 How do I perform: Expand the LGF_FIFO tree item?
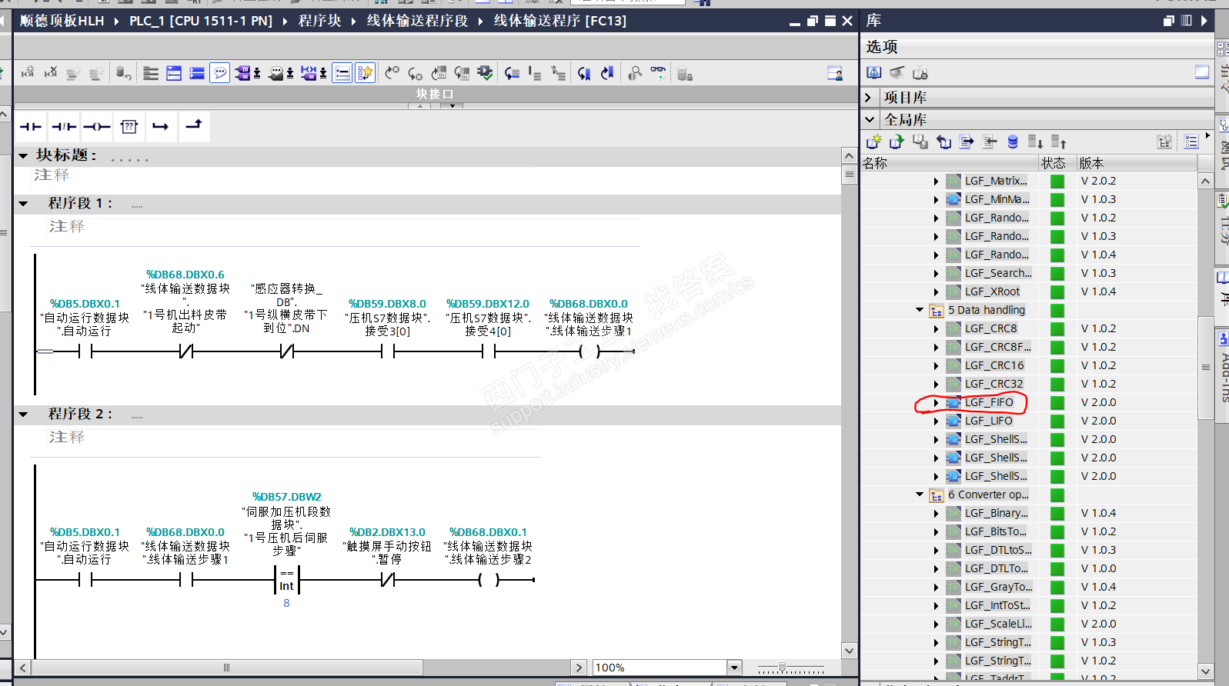[936, 403]
